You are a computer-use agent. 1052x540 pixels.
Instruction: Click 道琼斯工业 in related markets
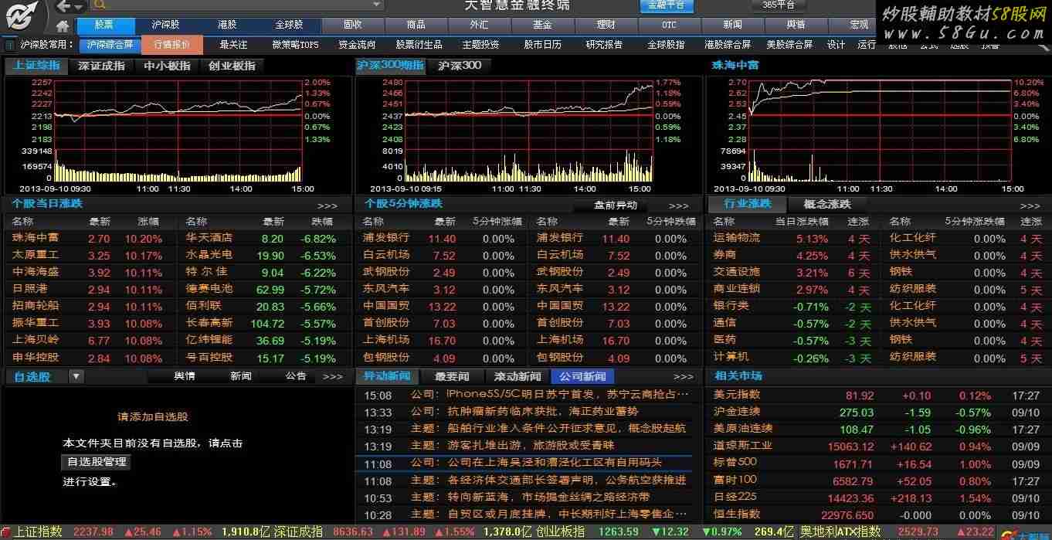click(x=743, y=446)
